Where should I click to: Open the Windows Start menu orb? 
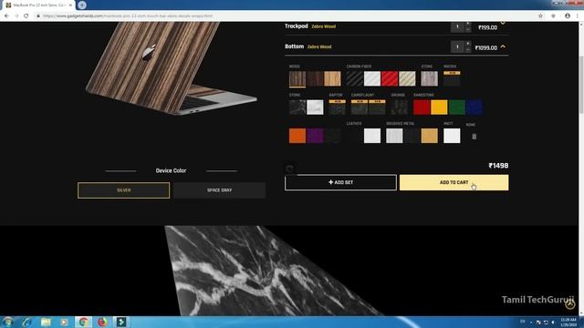8,322
